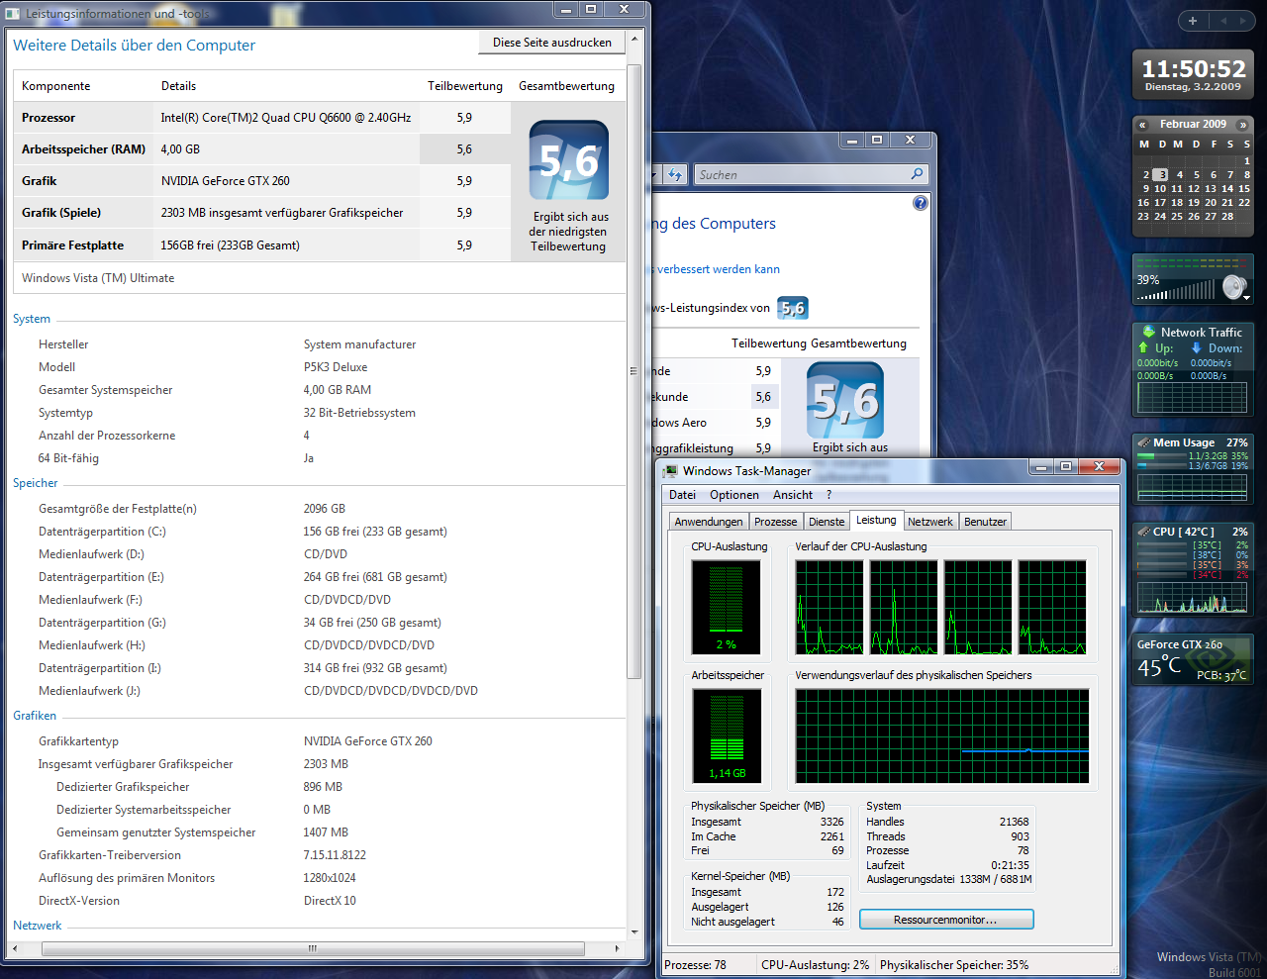Viewport: 1267px width, 979px height.
Task: Switch to the Netzwerk tab
Action: [x=930, y=522]
